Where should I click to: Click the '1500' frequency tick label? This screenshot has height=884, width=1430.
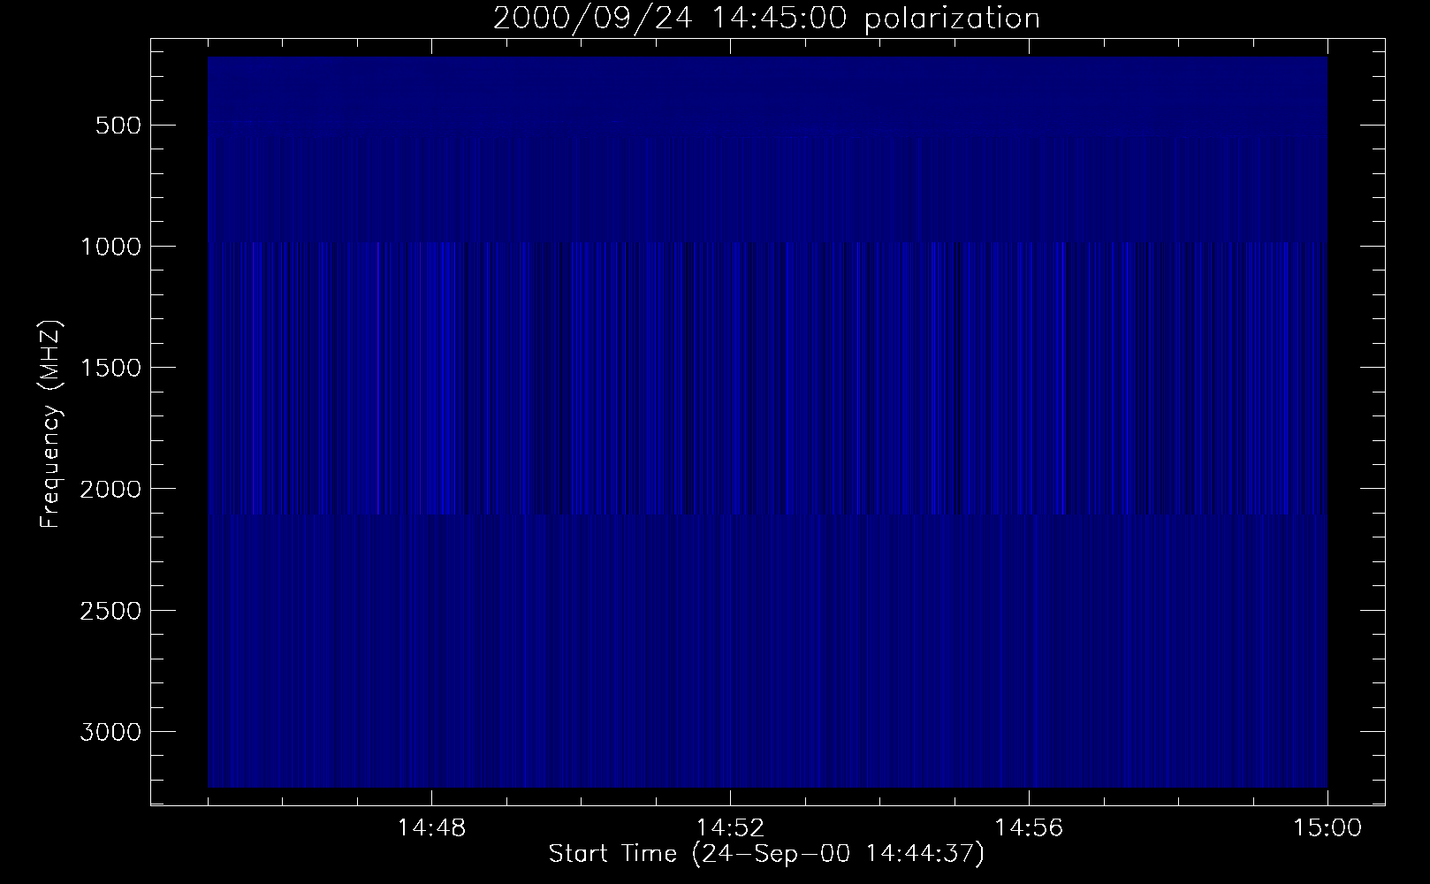110,368
